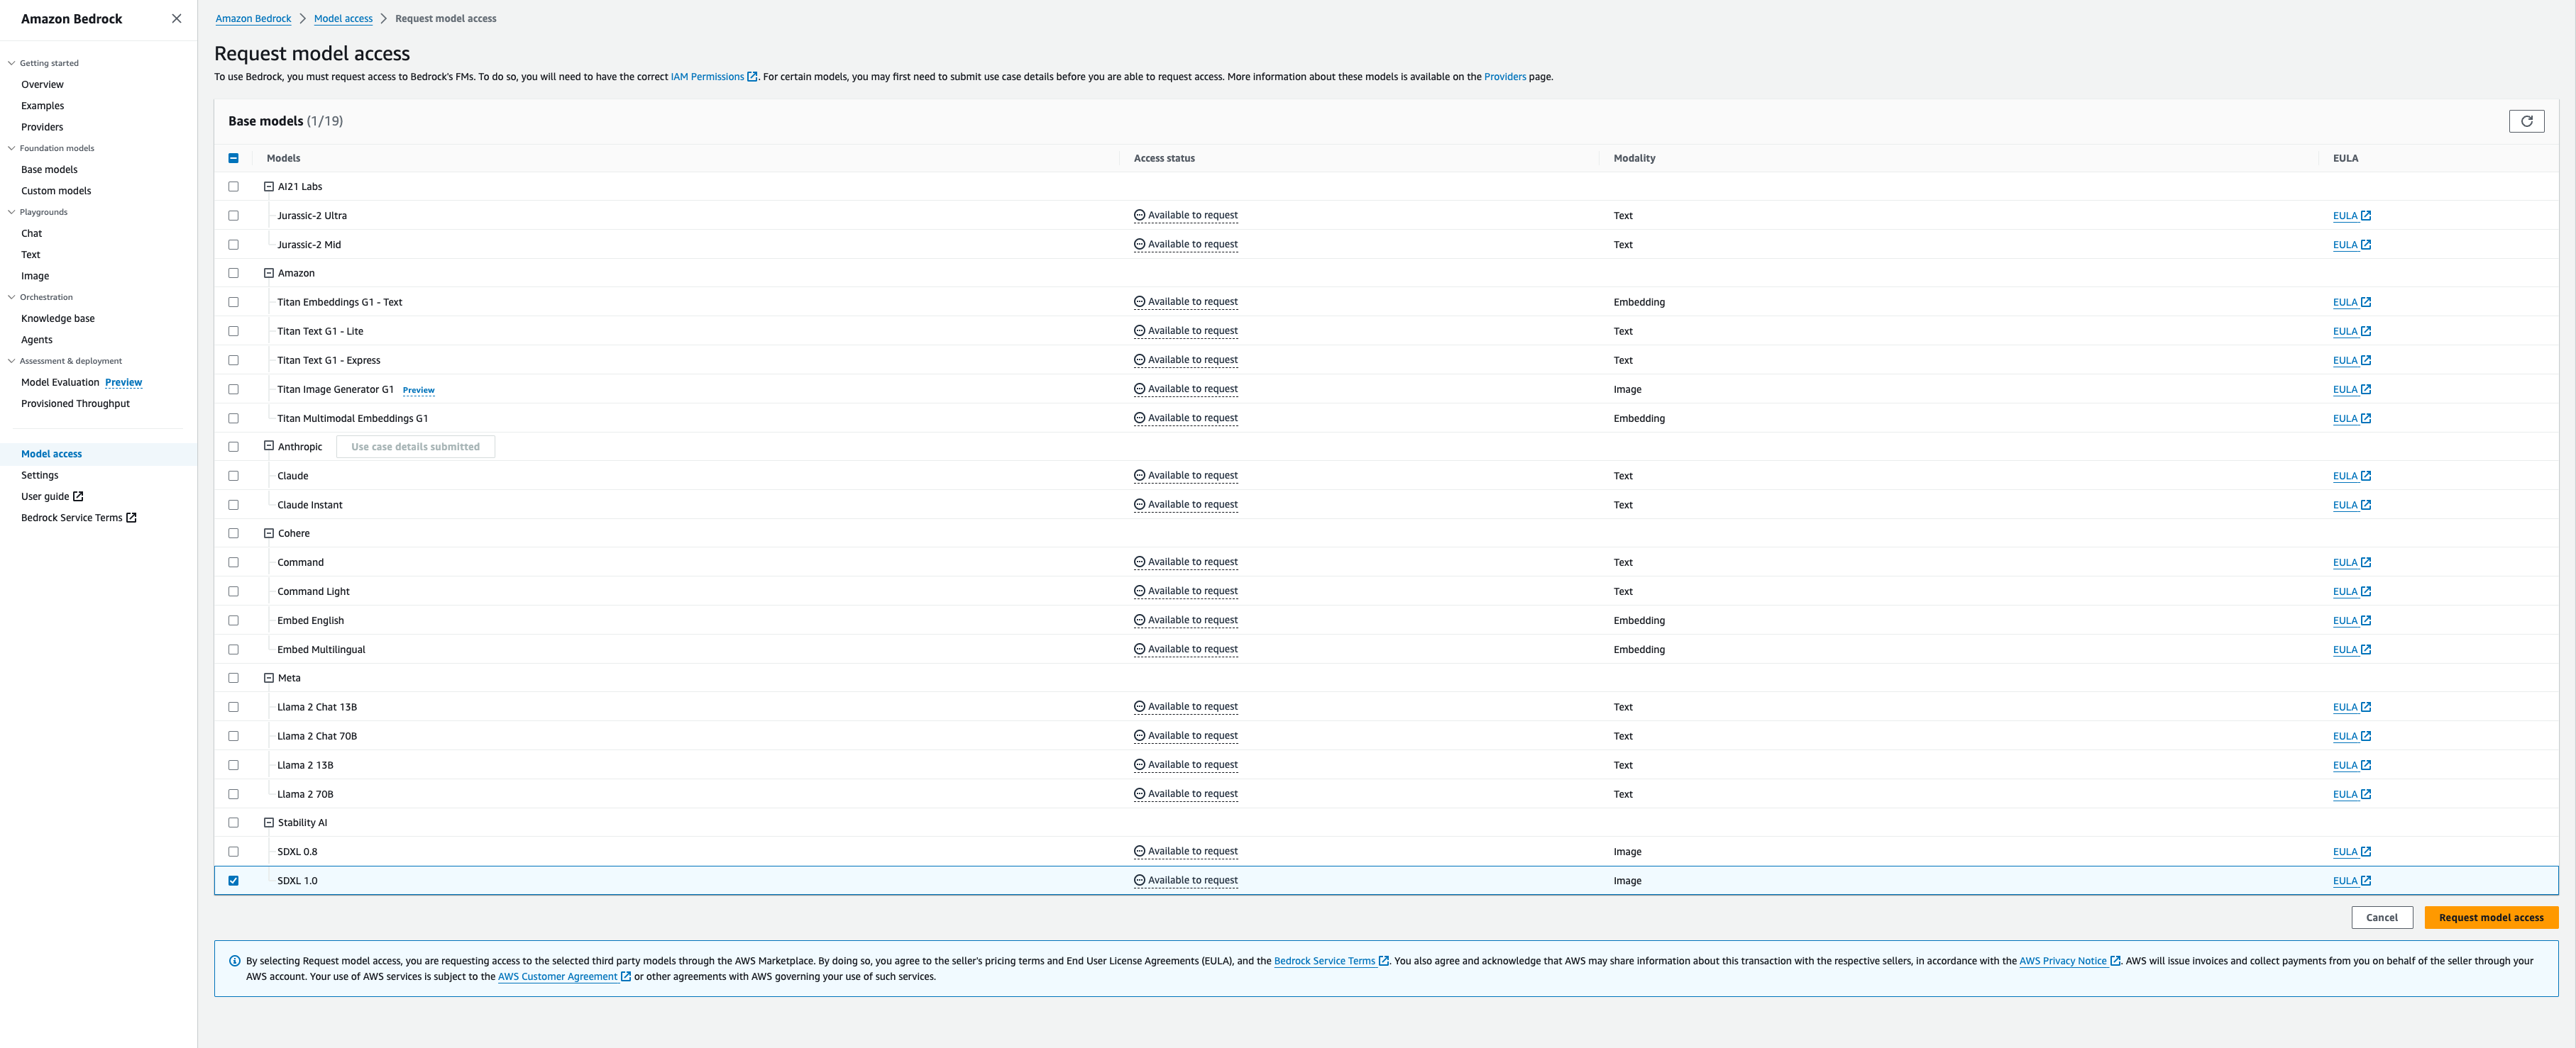
Task: Collapse the Getting started sidebar section
Action: click(x=11, y=63)
